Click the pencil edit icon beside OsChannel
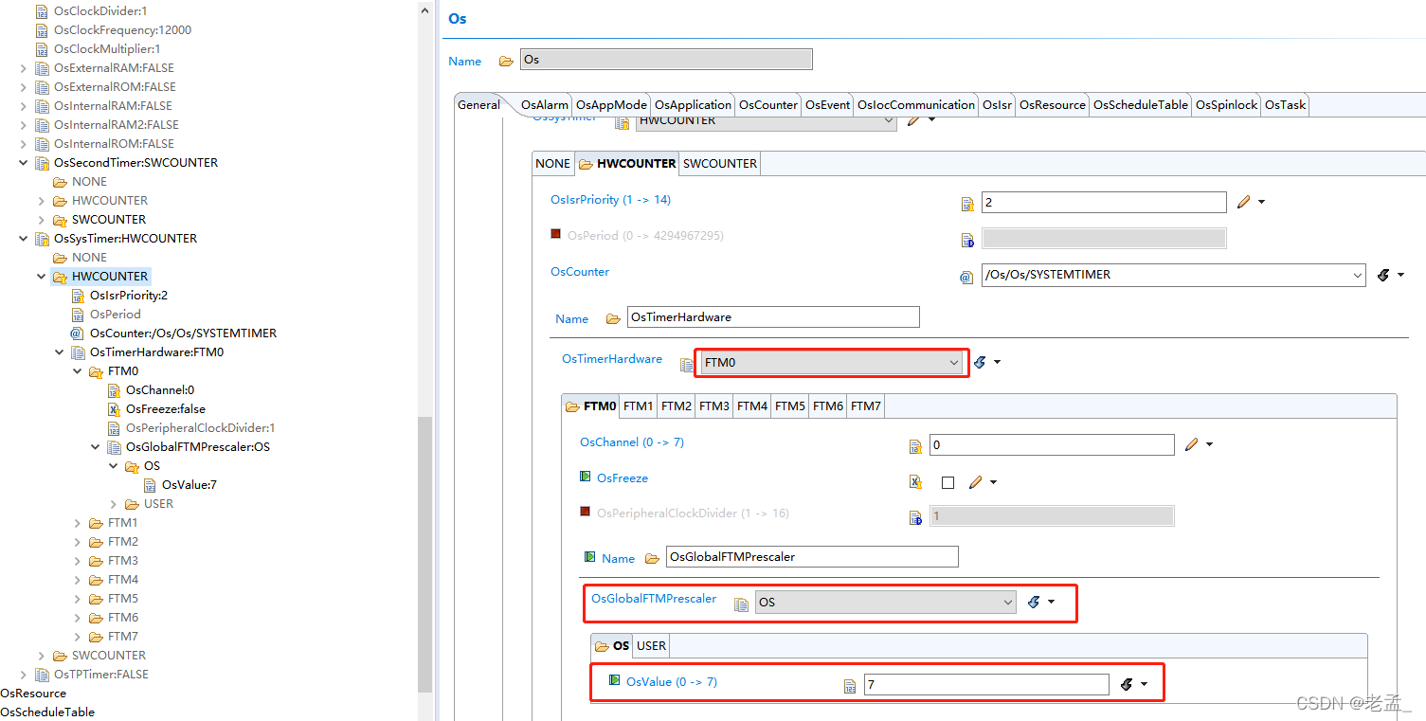Viewport: 1426px width, 721px height. tap(1192, 444)
